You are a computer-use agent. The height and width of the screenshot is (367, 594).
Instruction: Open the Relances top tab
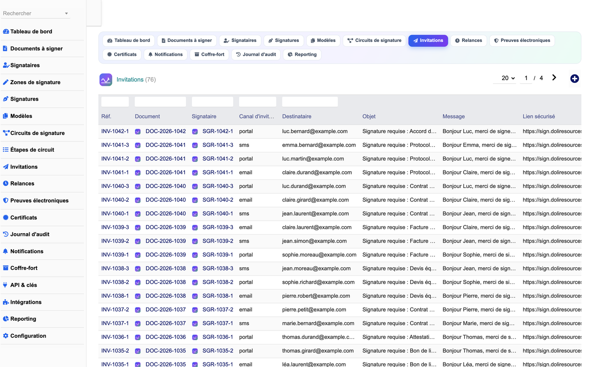469,41
